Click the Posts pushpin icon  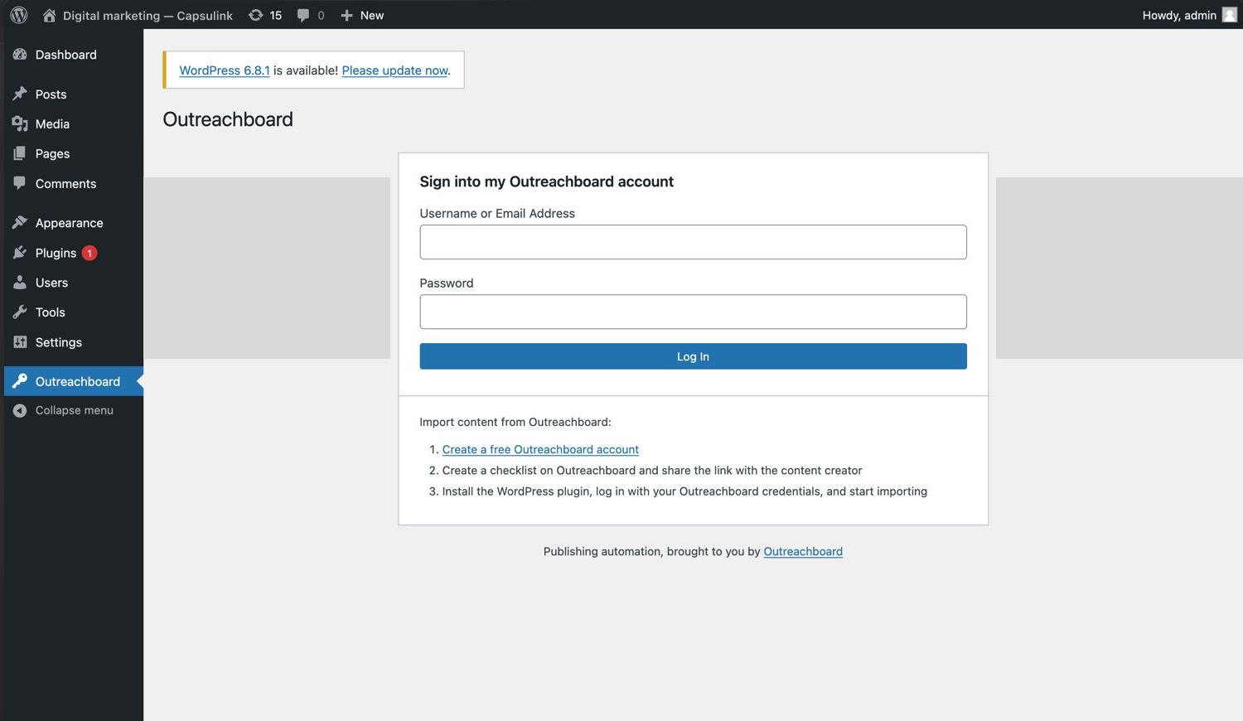pos(20,94)
